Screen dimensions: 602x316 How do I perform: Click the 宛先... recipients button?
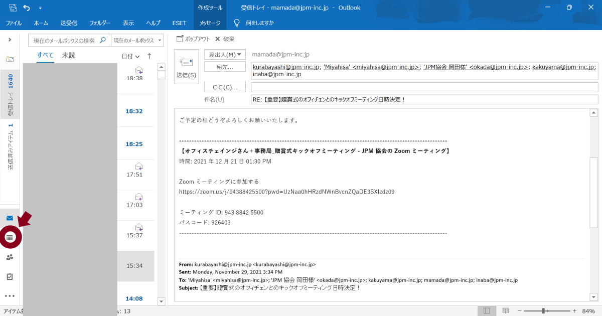(225, 67)
